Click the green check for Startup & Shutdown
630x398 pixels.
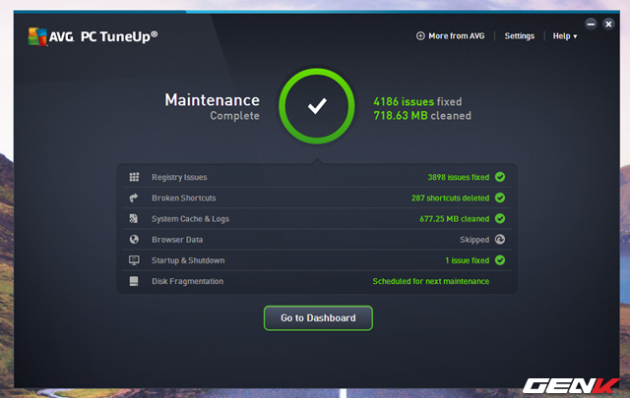[x=500, y=260]
